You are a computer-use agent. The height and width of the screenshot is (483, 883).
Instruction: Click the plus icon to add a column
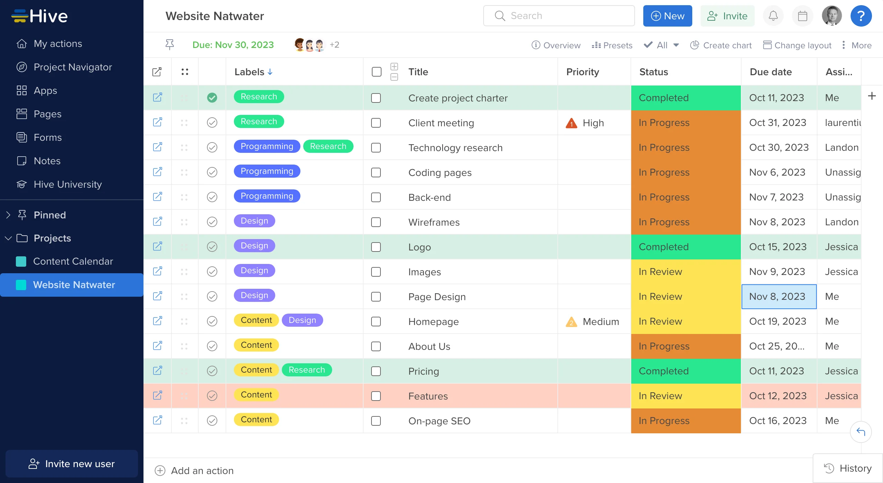872,96
